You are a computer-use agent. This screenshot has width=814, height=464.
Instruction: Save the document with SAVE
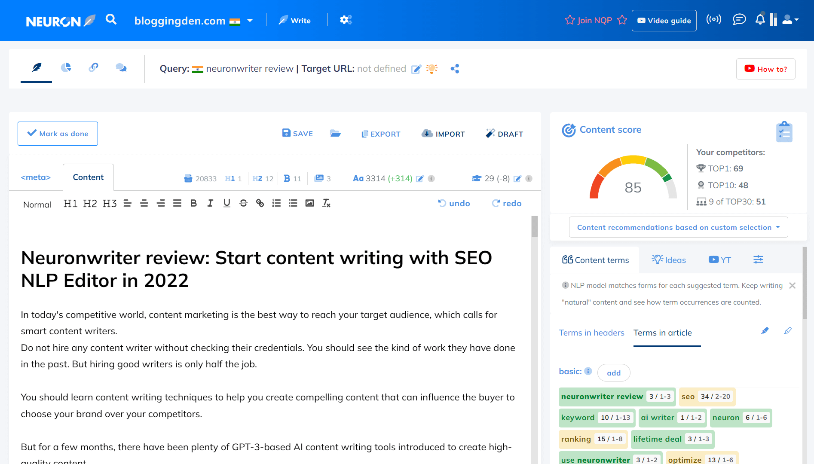(297, 134)
